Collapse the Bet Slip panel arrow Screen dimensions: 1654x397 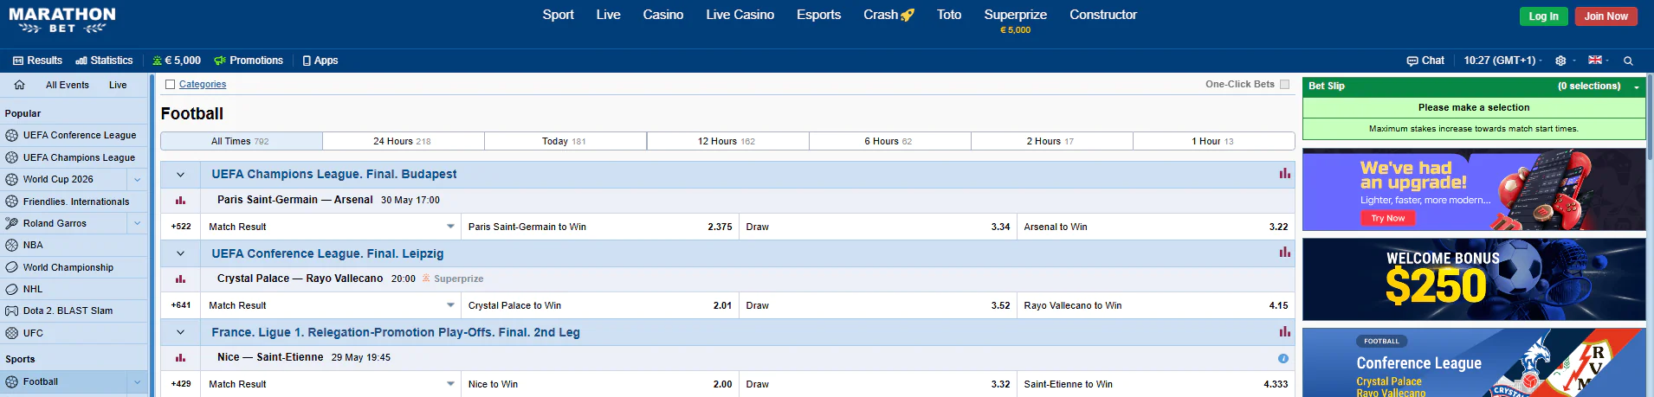tap(1637, 86)
